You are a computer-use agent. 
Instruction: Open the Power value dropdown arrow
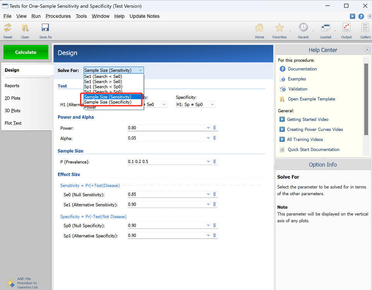(x=208, y=128)
